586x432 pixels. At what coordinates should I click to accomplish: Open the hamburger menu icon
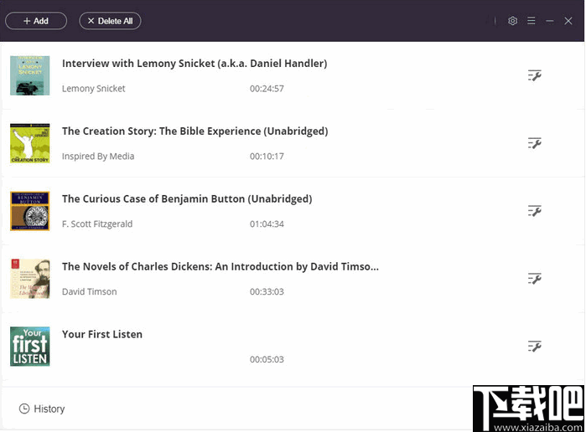531,21
